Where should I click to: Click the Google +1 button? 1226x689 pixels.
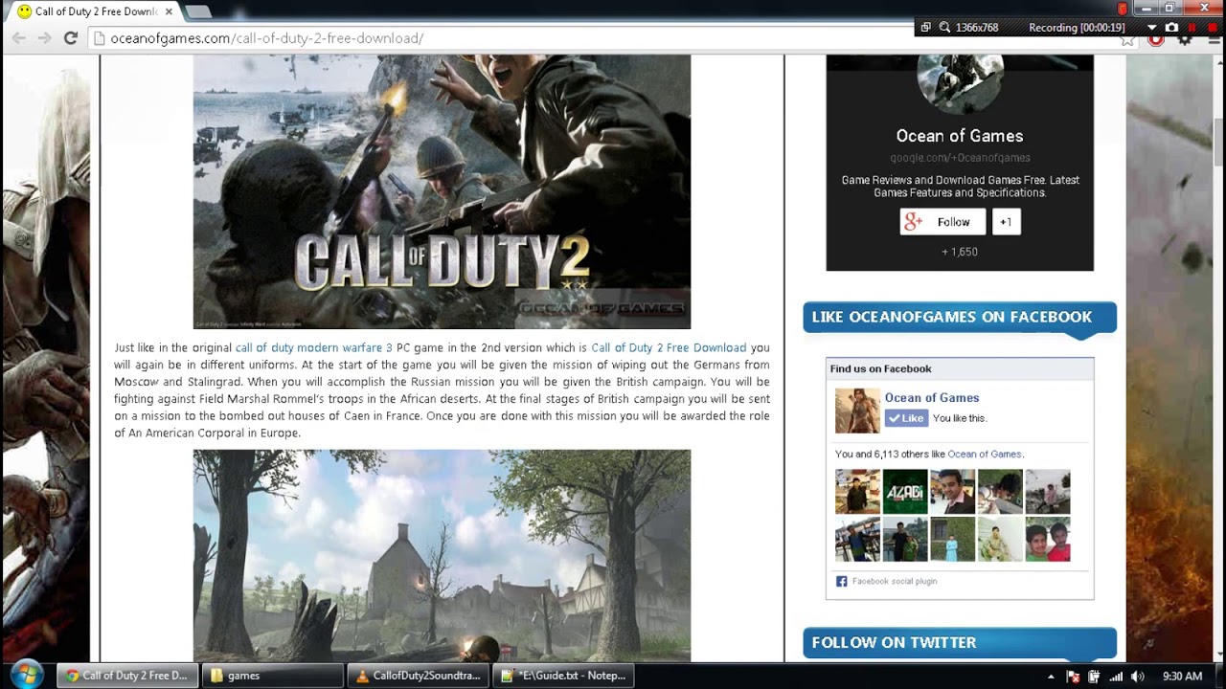(x=1006, y=222)
